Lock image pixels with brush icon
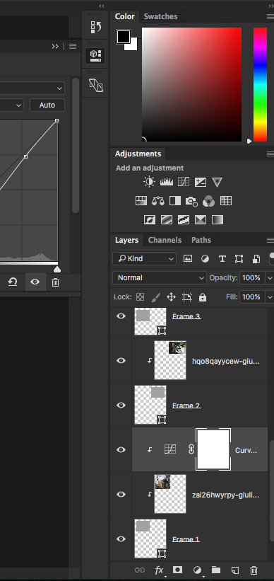 point(155,297)
